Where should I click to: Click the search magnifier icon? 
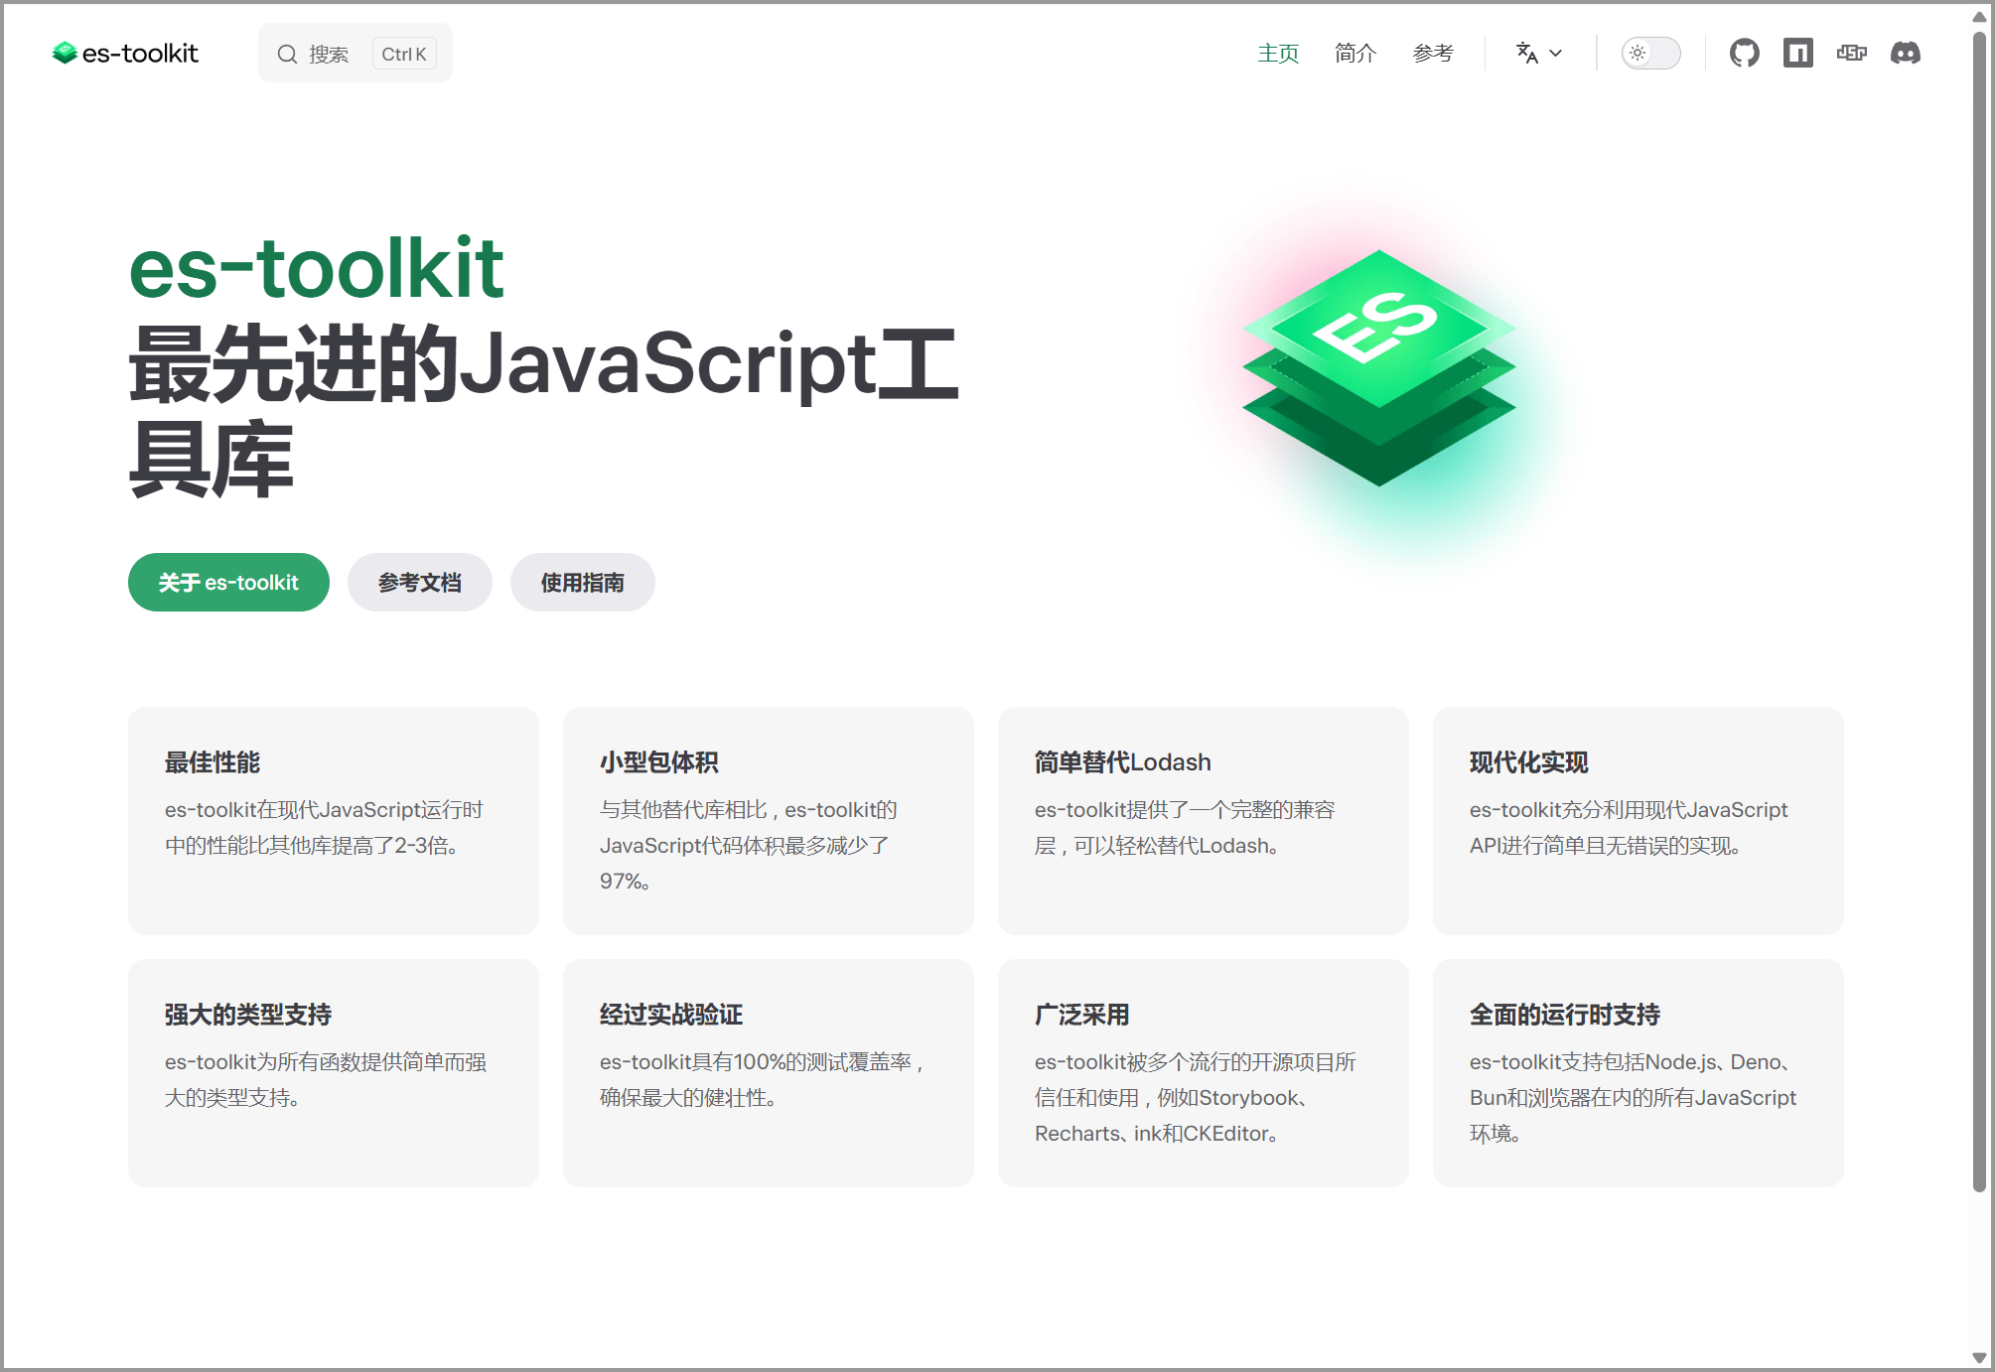(287, 54)
